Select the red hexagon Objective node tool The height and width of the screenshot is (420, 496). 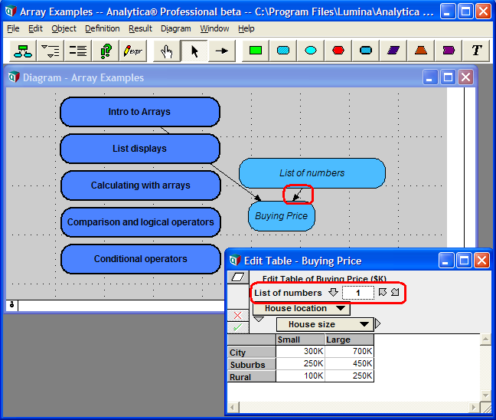(338, 51)
